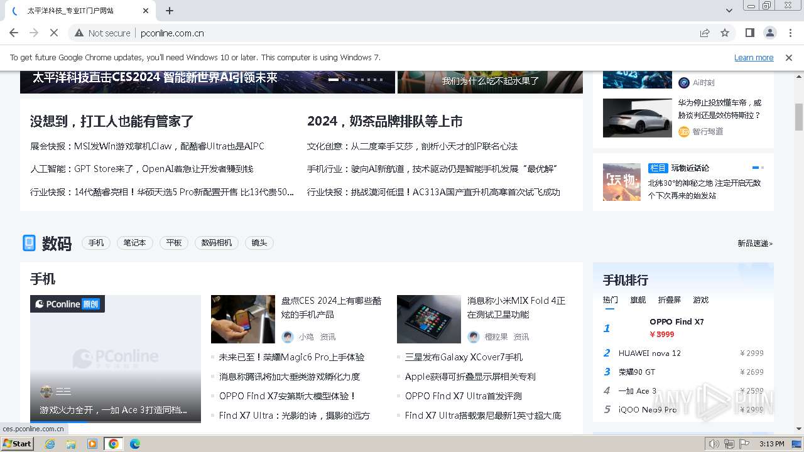This screenshot has height=452, width=804.
Task: Launch Internet Explorer from the taskbar
Action: tap(50, 444)
